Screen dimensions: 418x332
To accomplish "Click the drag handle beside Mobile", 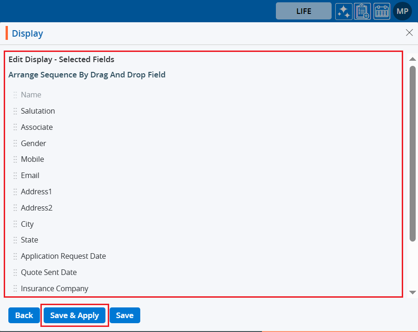I will (x=15, y=160).
